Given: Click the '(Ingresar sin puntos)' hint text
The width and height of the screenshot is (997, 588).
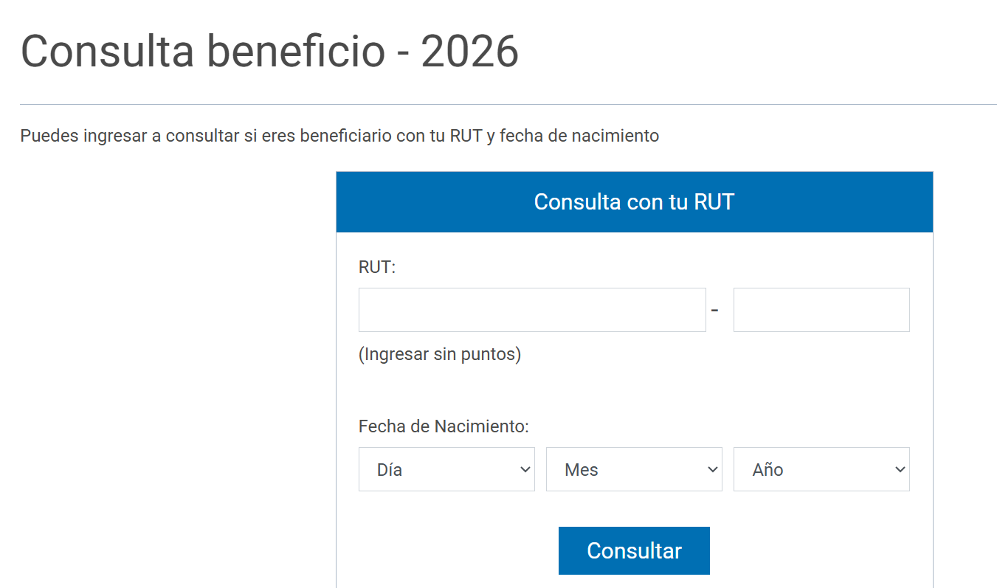Looking at the screenshot, I should point(440,354).
